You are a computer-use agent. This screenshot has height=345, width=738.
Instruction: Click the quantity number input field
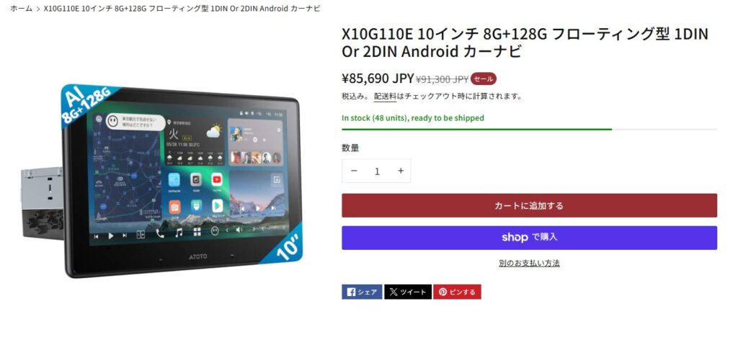377,171
